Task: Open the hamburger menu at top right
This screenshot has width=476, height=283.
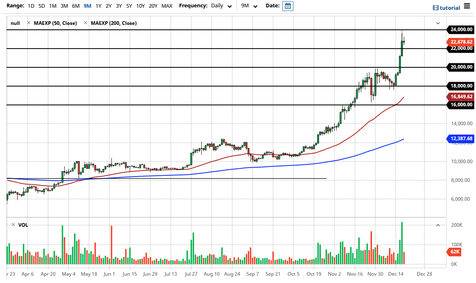Action: (467, 7)
